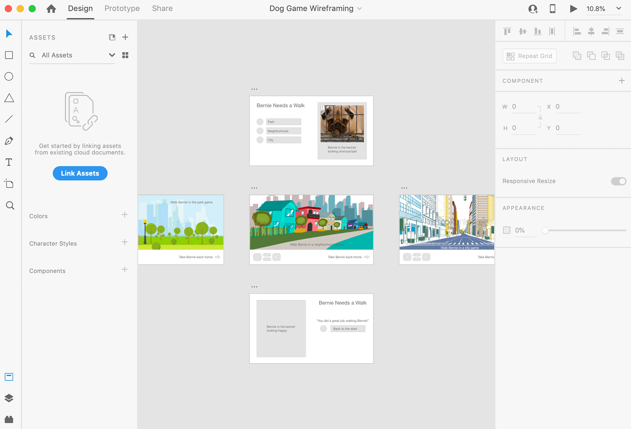Image resolution: width=631 pixels, height=429 pixels.
Task: Click the boolean Intersect icon
Action: pyautogui.click(x=605, y=56)
